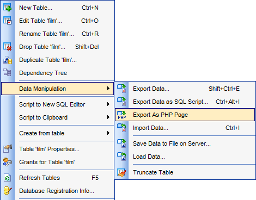
Task: Open Database Registration Info... entry
Action: (x=58, y=191)
